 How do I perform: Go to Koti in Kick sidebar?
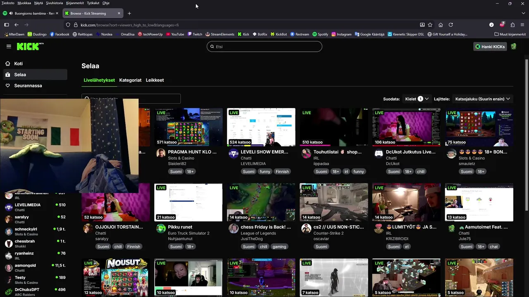(x=35, y=64)
